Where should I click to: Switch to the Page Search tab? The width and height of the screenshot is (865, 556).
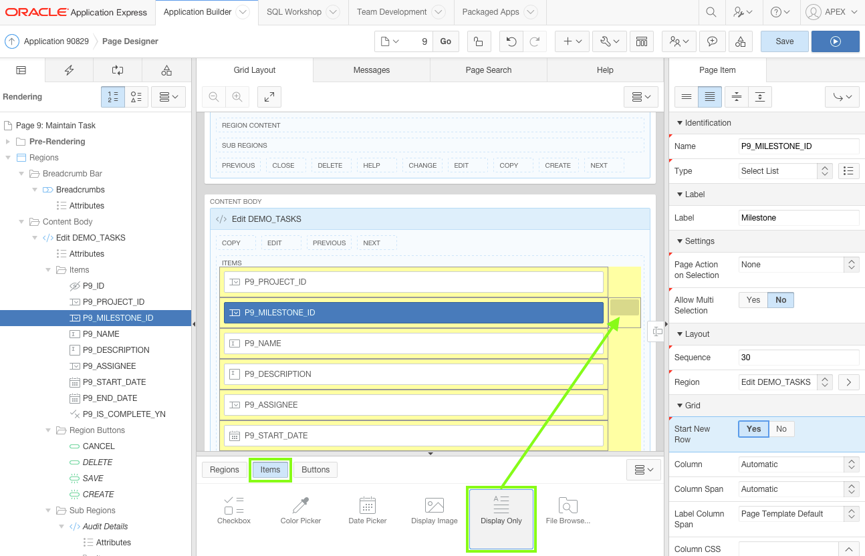pyautogui.click(x=488, y=70)
